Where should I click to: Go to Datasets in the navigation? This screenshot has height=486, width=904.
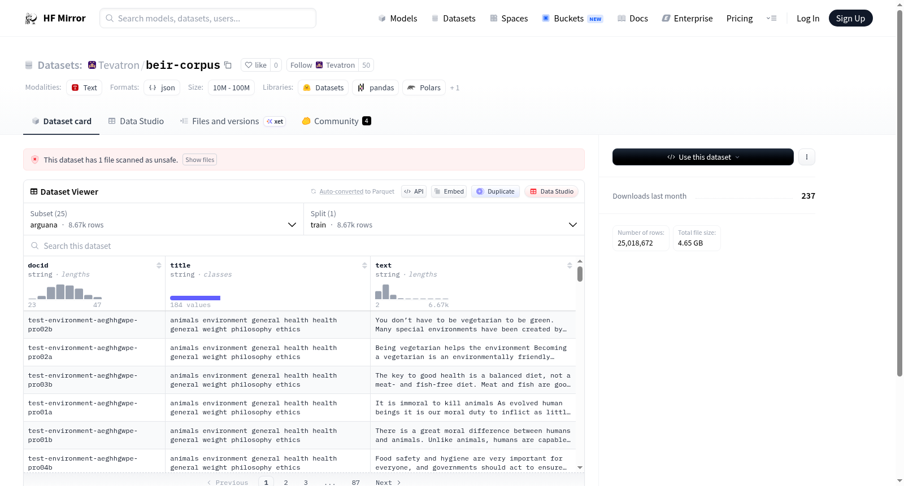click(453, 19)
